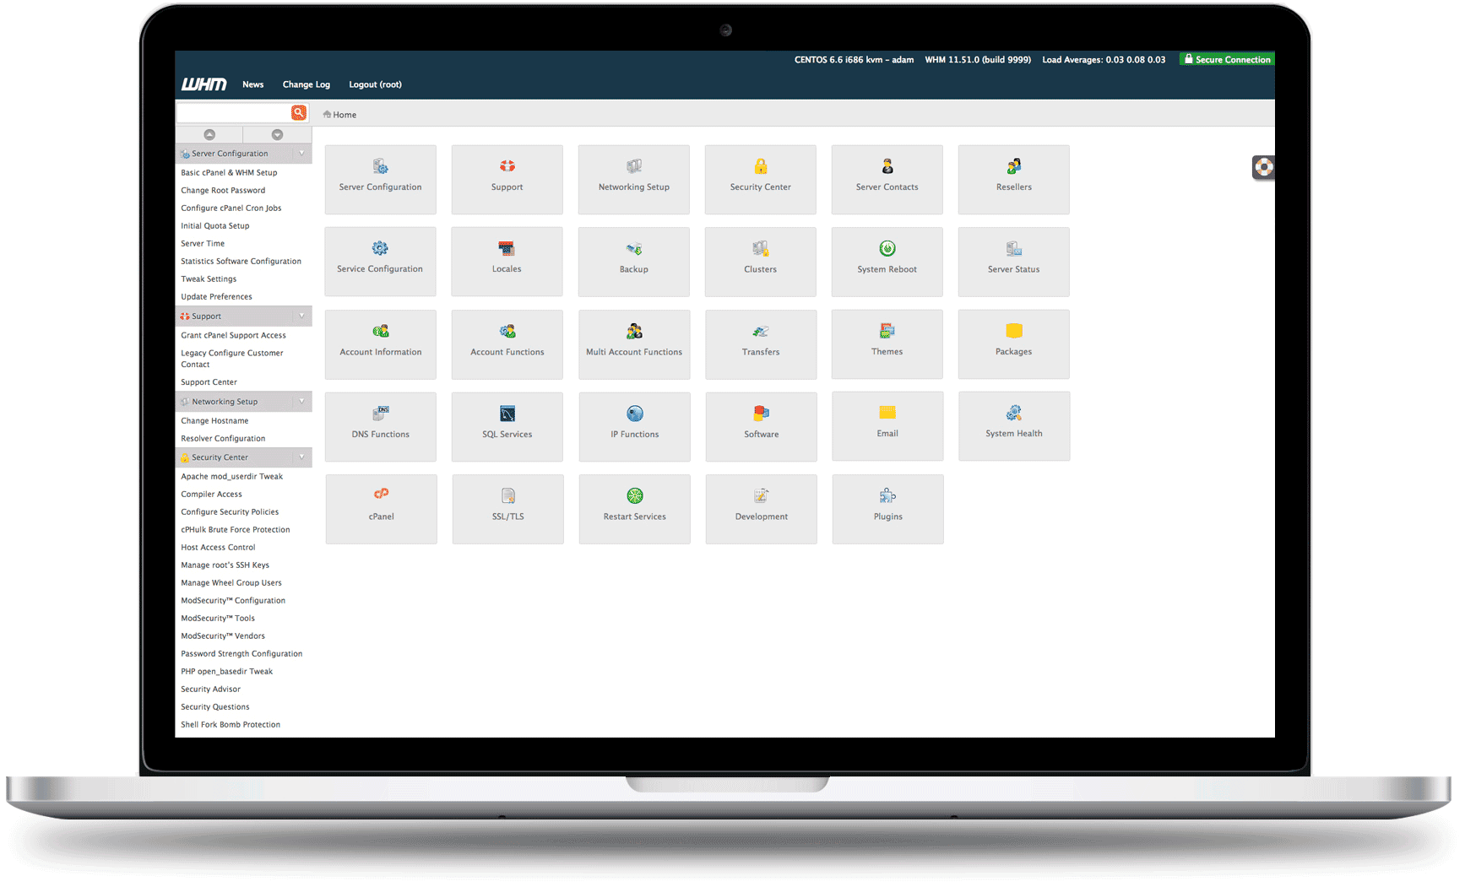Open the Security Center padlock tile

pos(760,179)
